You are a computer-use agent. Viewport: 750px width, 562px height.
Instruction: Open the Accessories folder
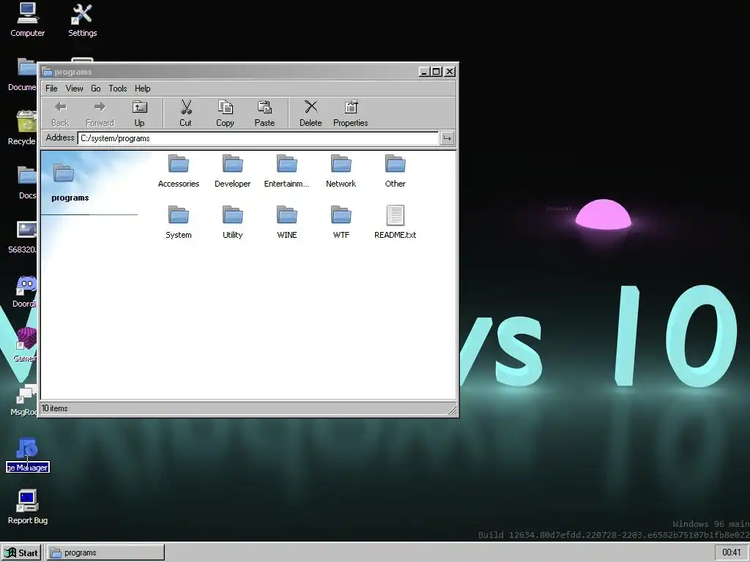pos(179,171)
